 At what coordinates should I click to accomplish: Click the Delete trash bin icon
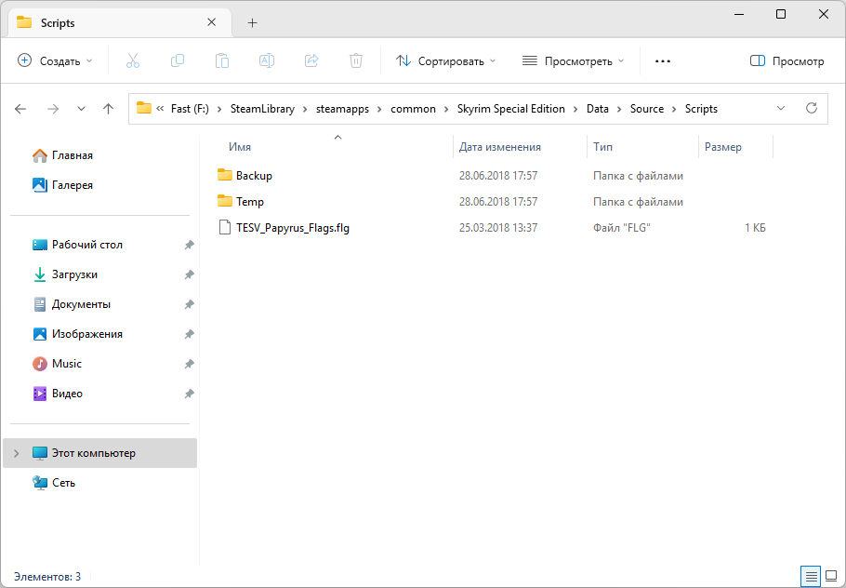(356, 60)
